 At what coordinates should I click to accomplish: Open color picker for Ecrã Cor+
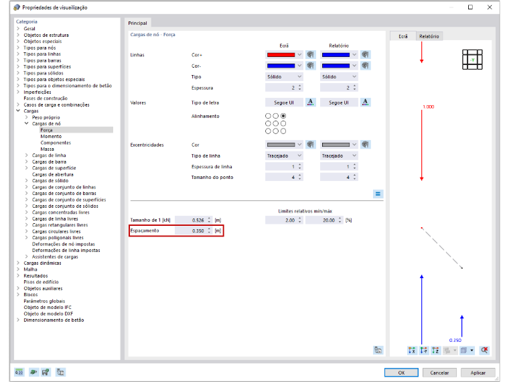click(311, 54)
